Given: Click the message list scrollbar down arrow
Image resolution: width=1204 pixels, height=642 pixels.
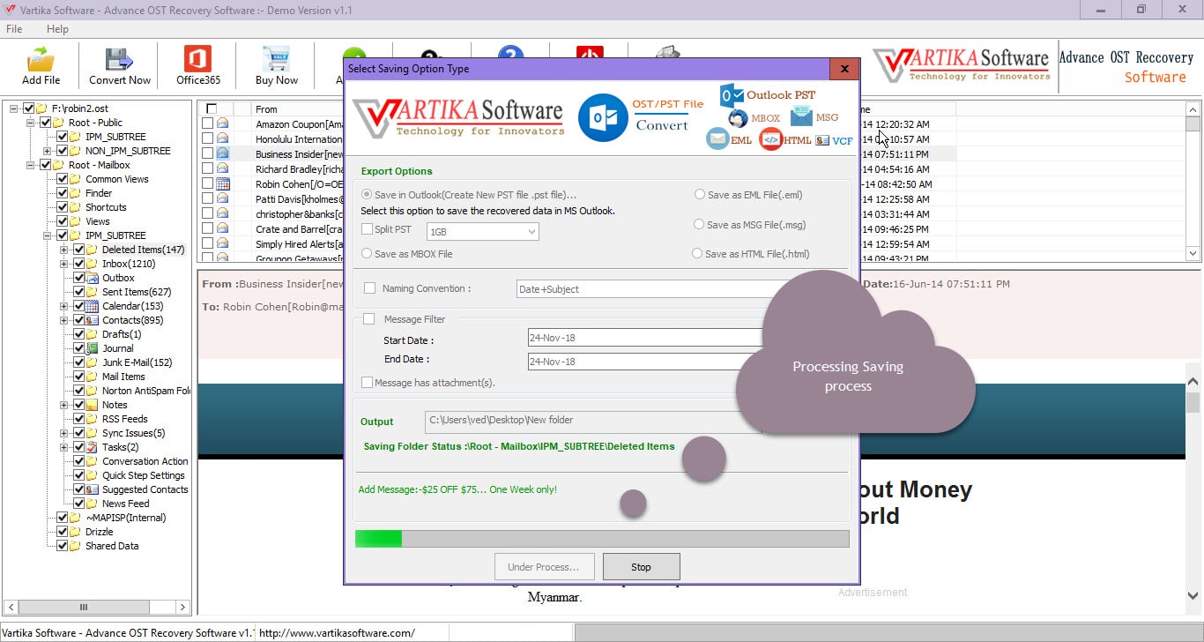Looking at the screenshot, I should pos(1193,253).
